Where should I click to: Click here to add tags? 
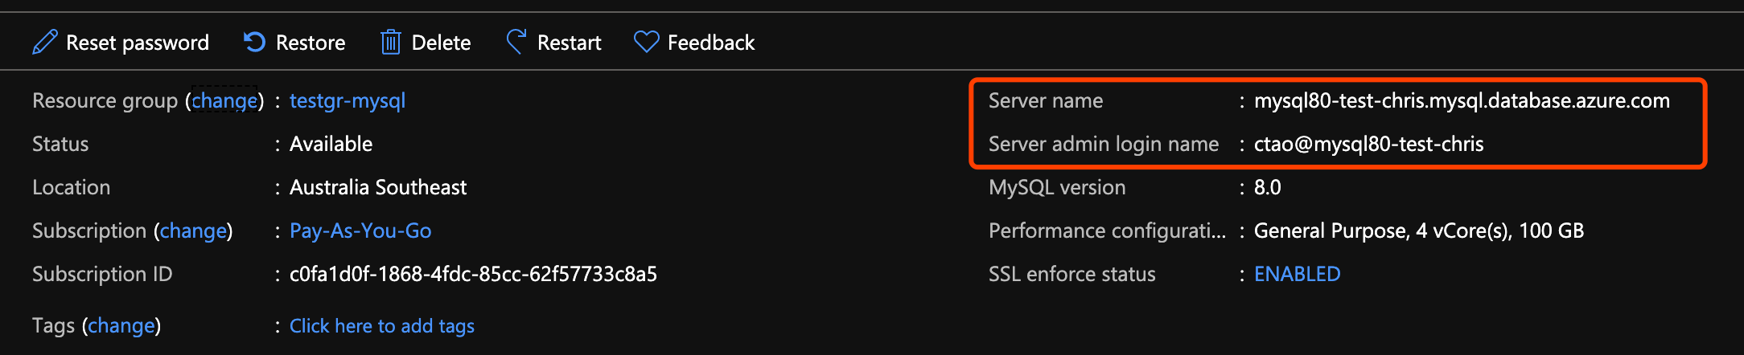coord(382,325)
